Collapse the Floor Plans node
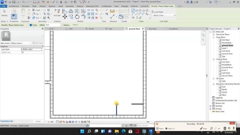 click(x=213, y=37)
